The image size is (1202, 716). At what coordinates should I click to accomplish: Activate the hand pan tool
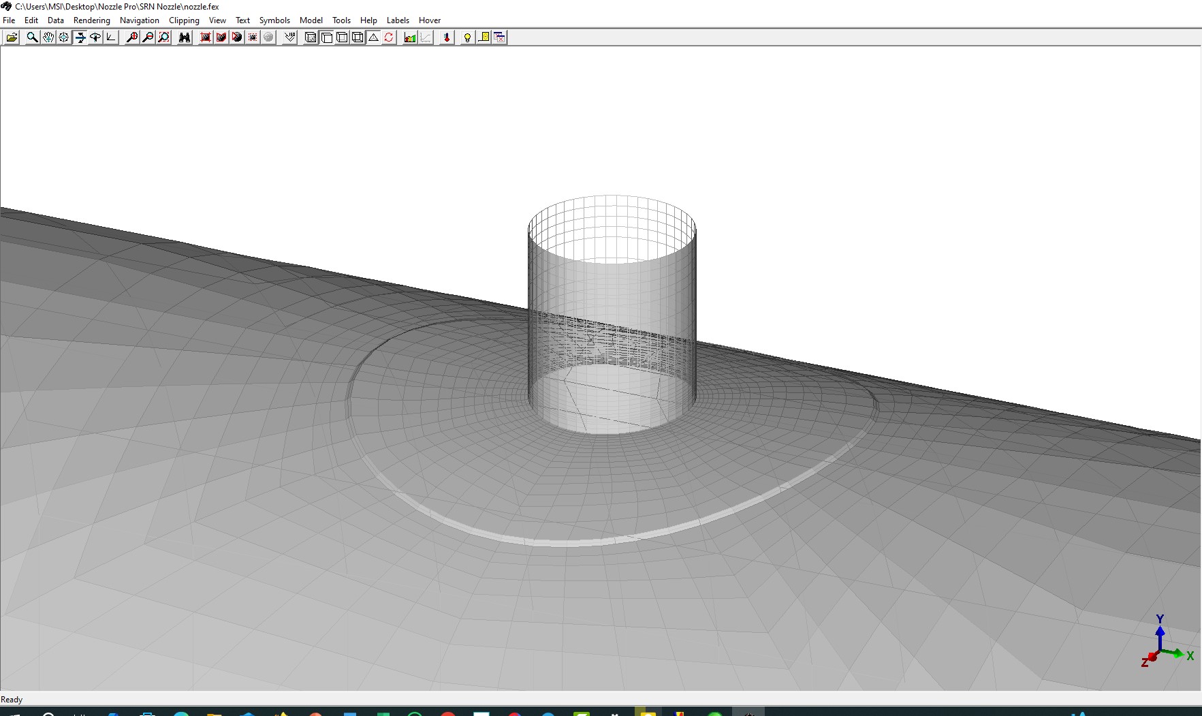(48, 37)
